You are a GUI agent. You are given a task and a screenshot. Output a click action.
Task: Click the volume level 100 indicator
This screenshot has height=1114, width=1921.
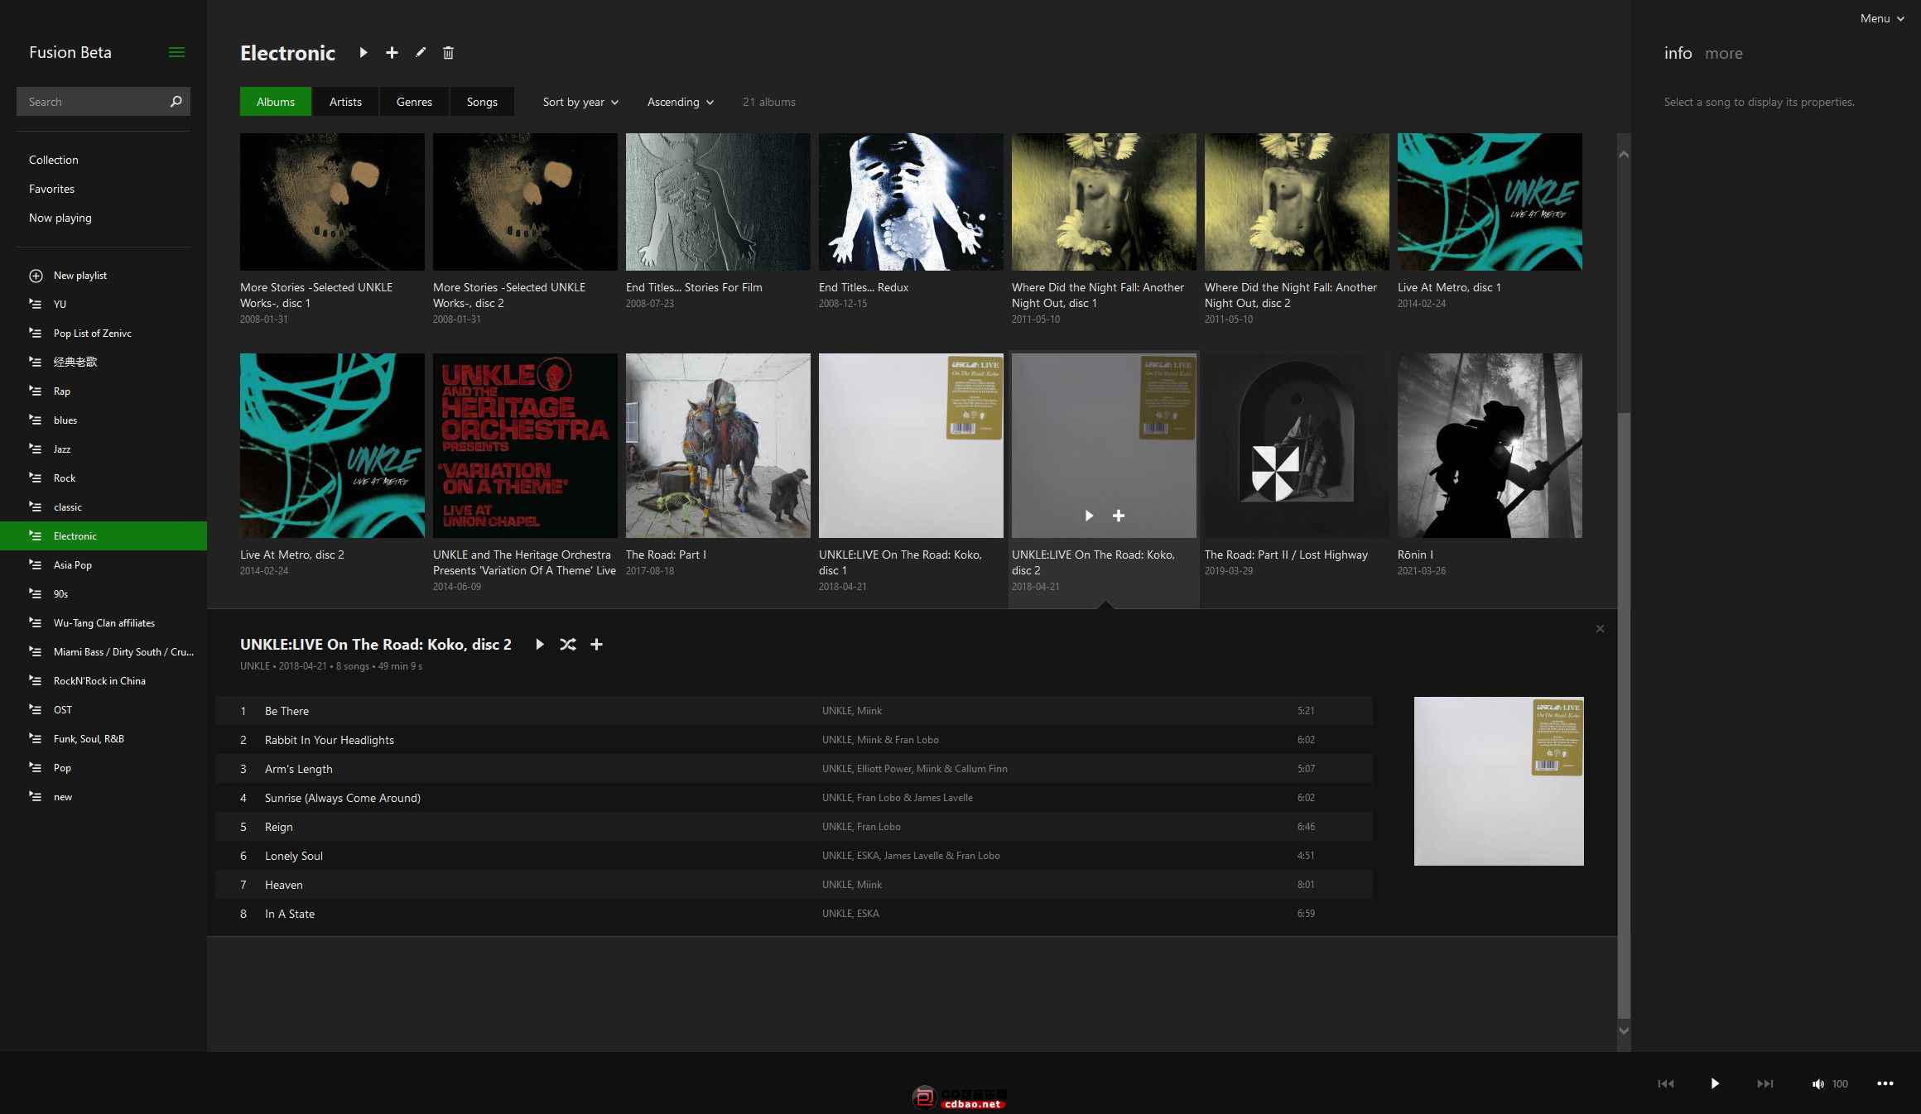tap(1840, 1084)
